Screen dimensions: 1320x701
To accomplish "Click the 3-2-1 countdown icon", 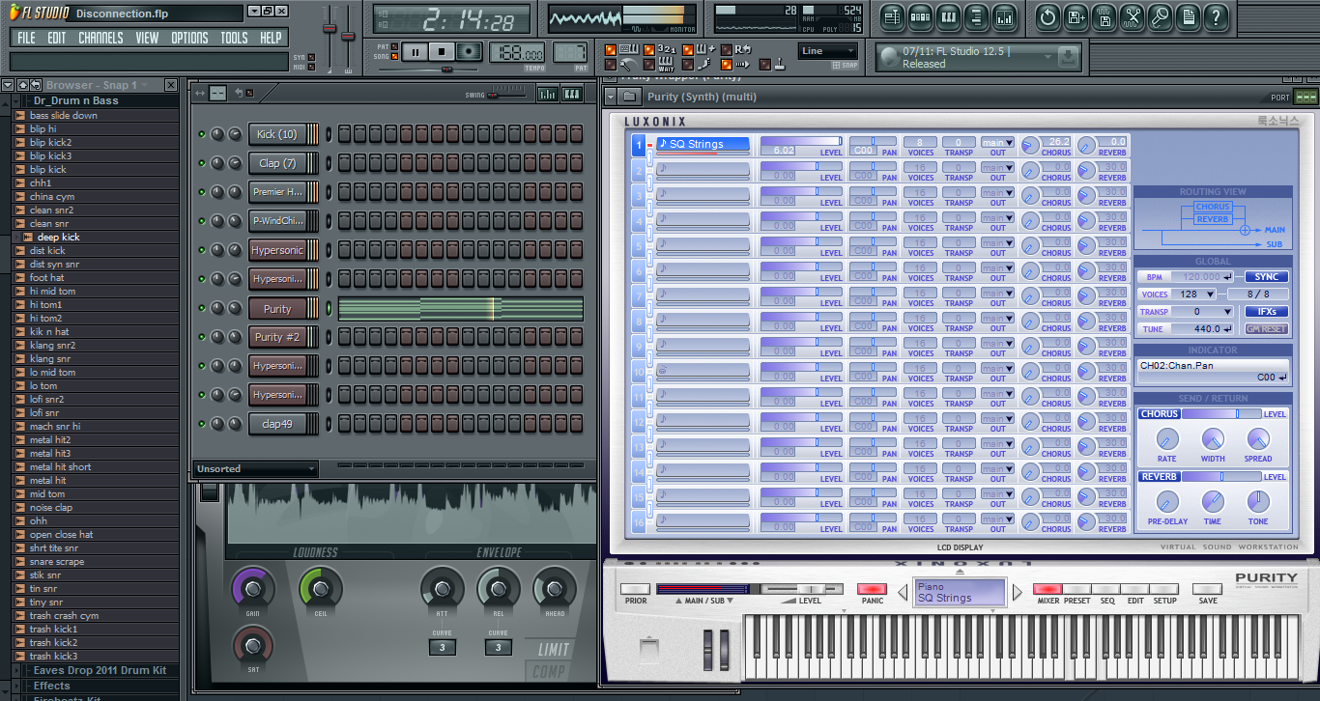I will (x=667, y=49).
